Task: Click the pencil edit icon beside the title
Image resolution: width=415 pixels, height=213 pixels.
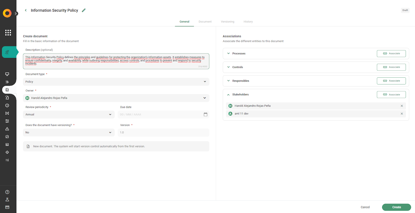Action: coord(84,10)
